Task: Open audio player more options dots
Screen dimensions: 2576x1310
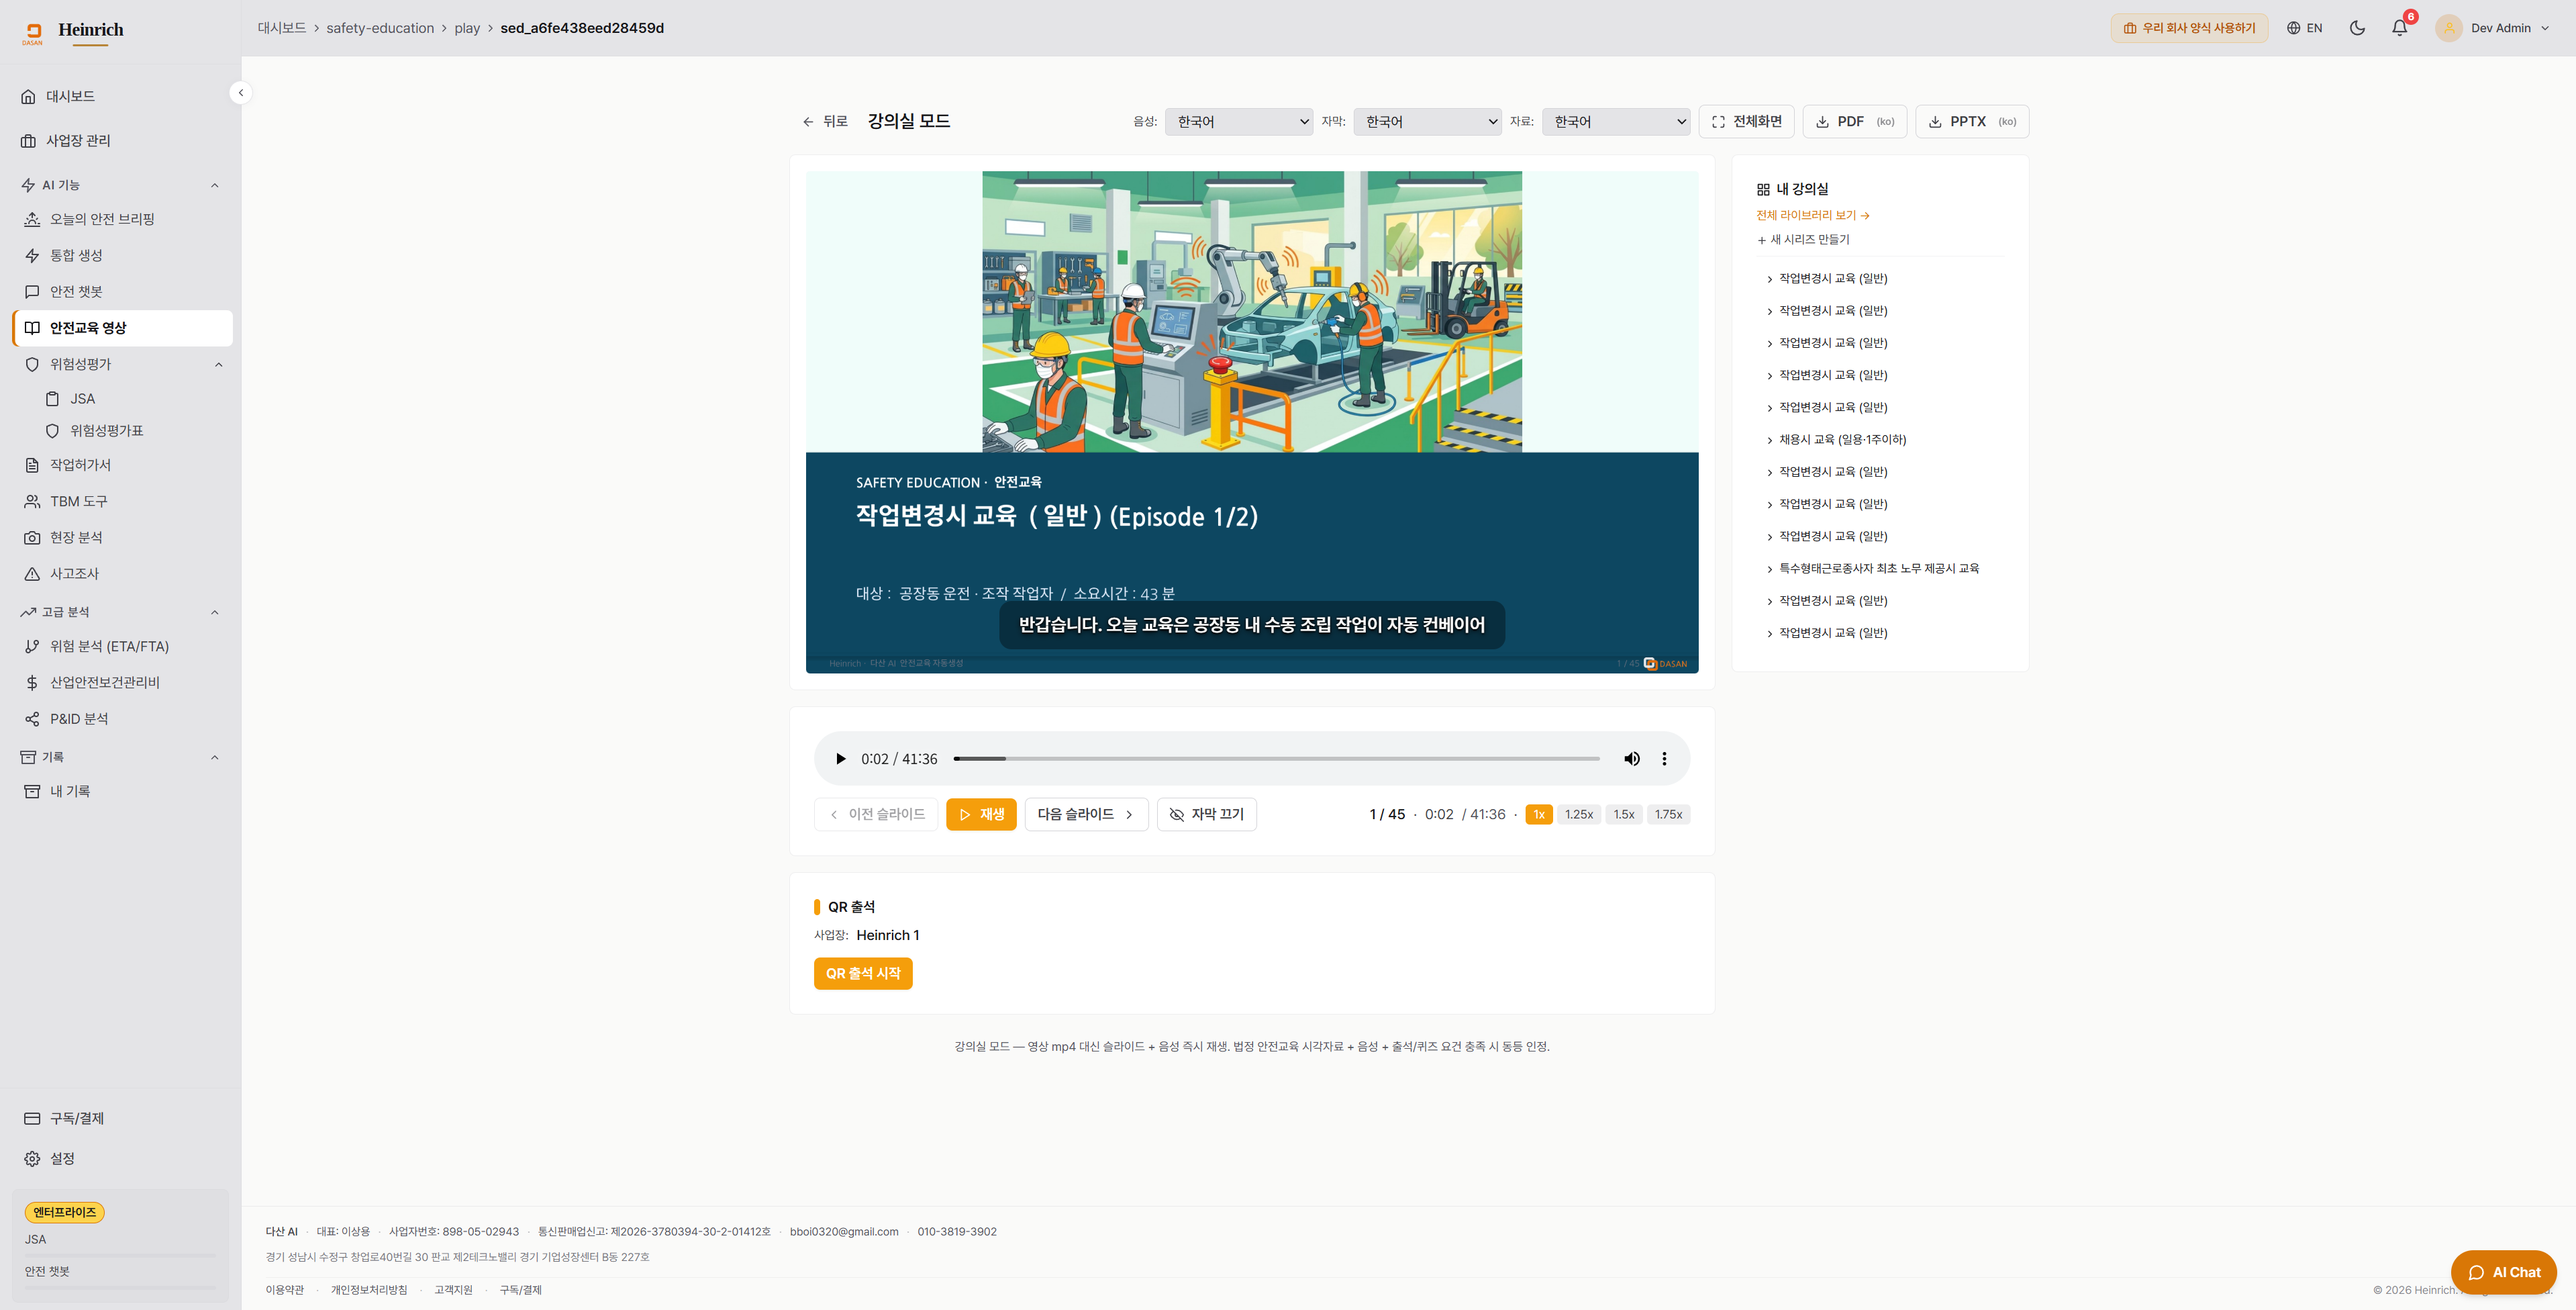Action: pos(1664,759)
